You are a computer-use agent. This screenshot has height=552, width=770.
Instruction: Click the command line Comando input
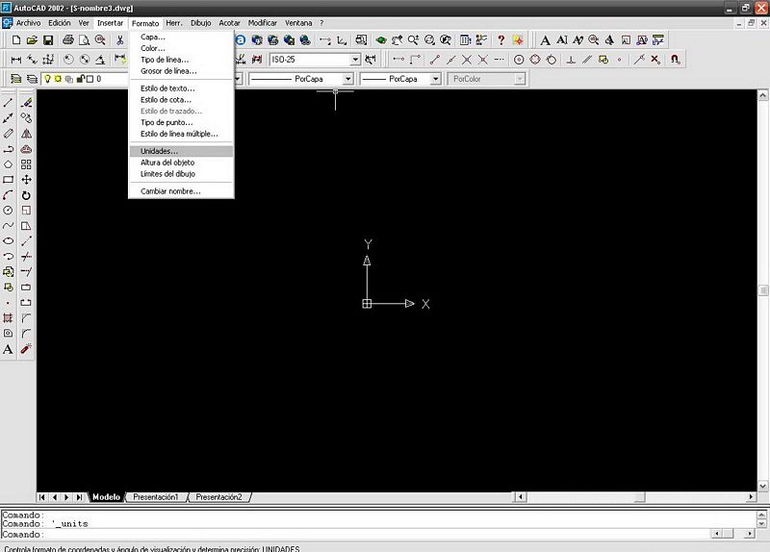point(353,535)
